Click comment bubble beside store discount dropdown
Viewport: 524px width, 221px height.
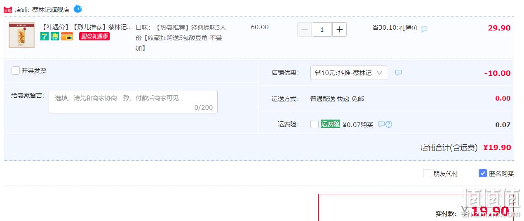[x=398, y=73]
